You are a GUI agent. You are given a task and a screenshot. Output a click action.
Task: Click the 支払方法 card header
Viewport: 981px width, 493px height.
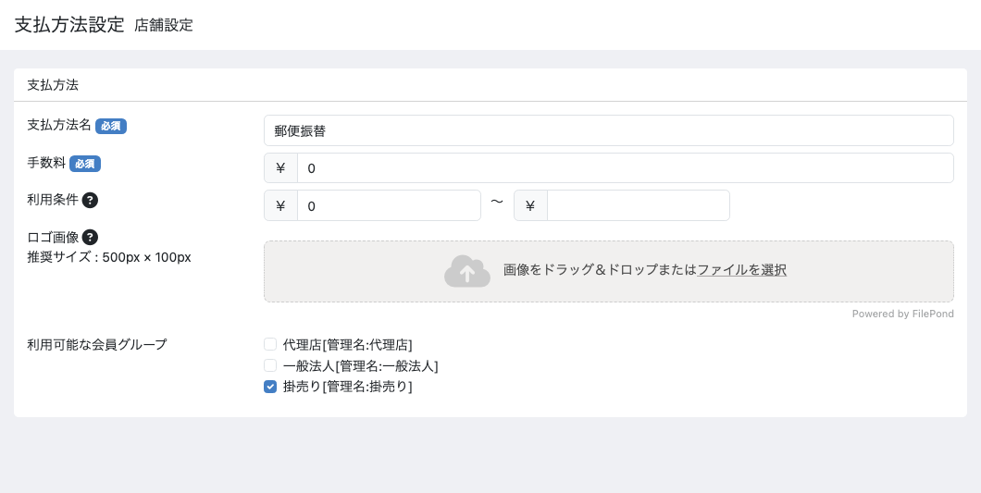tap(490, 85)
